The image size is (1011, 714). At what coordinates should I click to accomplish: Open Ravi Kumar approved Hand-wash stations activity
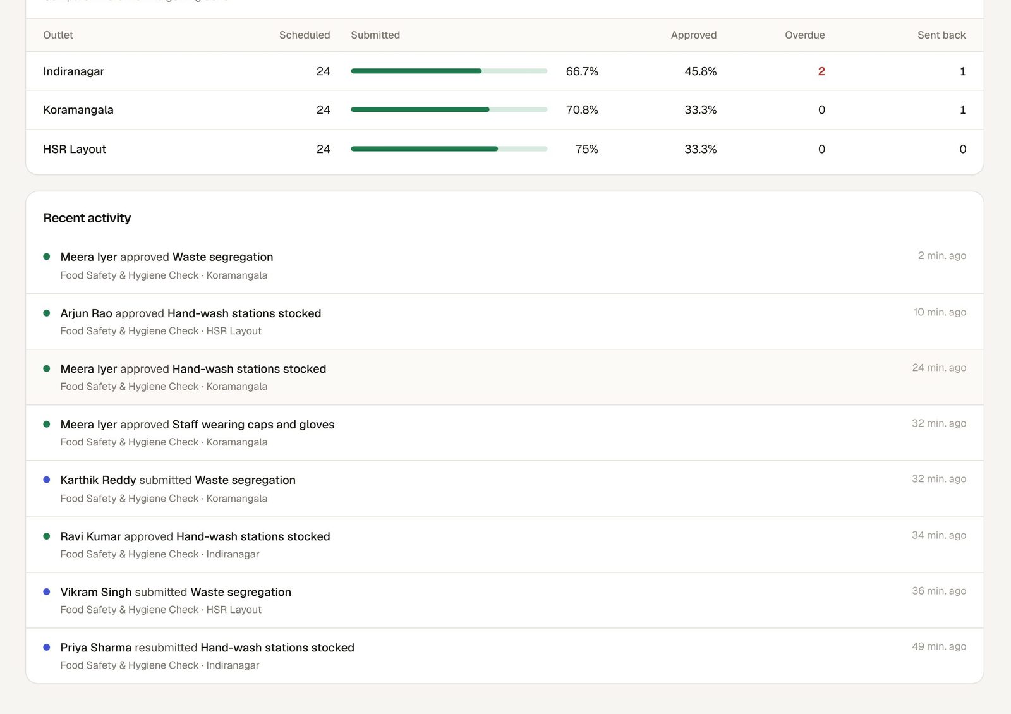(x=505, y=545)
